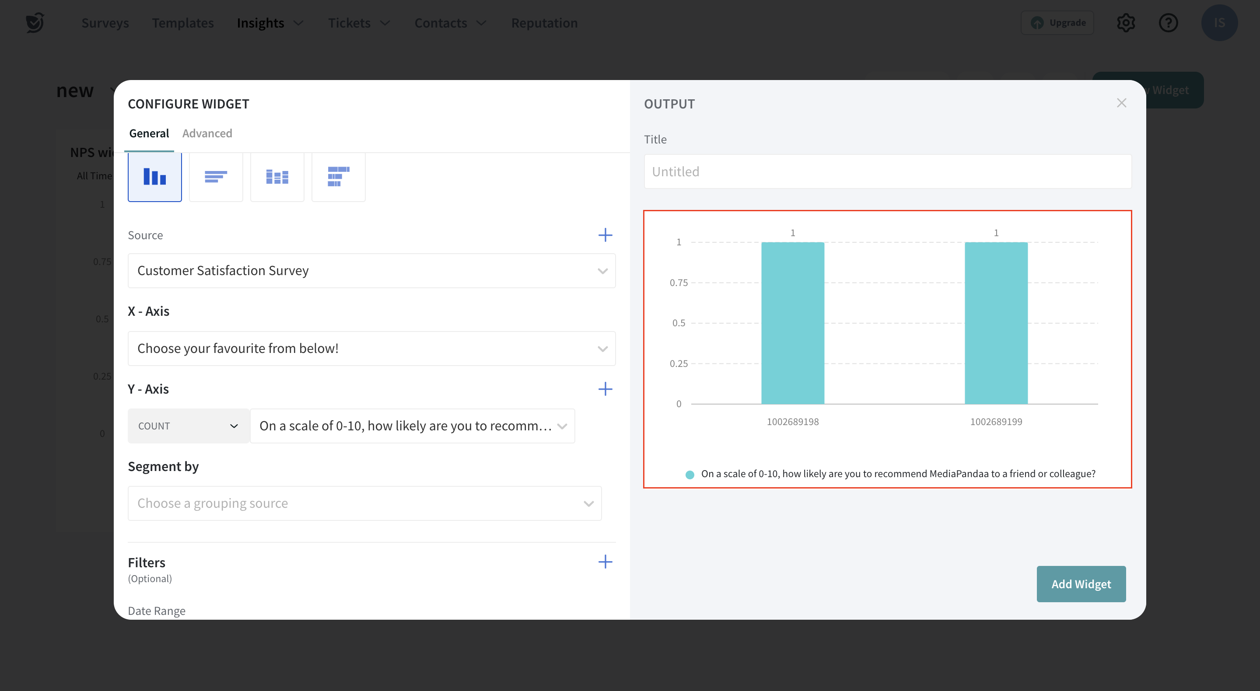Viewport: 1260px width, 691px height.
Task: Choose the stacked column chart type
Action: click(x=277, y=177)
